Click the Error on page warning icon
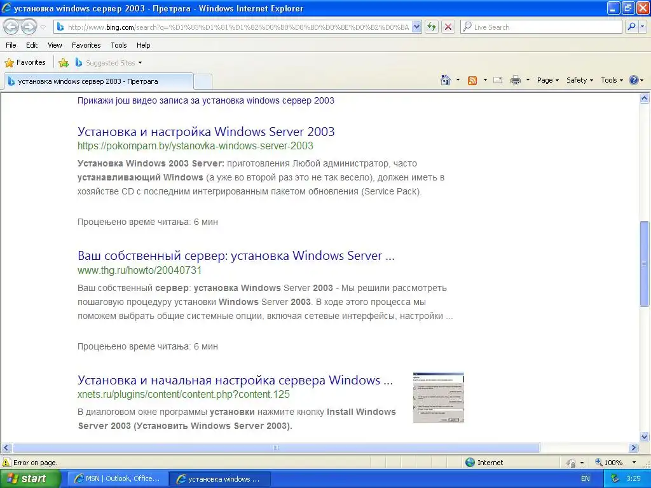This screenshot has height=488, width=651. click(6, 463)
